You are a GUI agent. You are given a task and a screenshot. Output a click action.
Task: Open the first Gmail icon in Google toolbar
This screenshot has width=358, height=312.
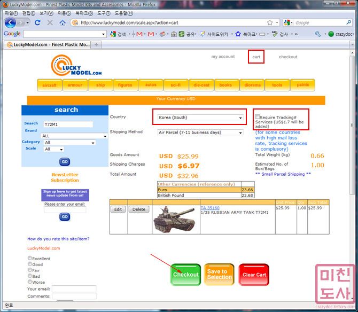coord(139,34)
